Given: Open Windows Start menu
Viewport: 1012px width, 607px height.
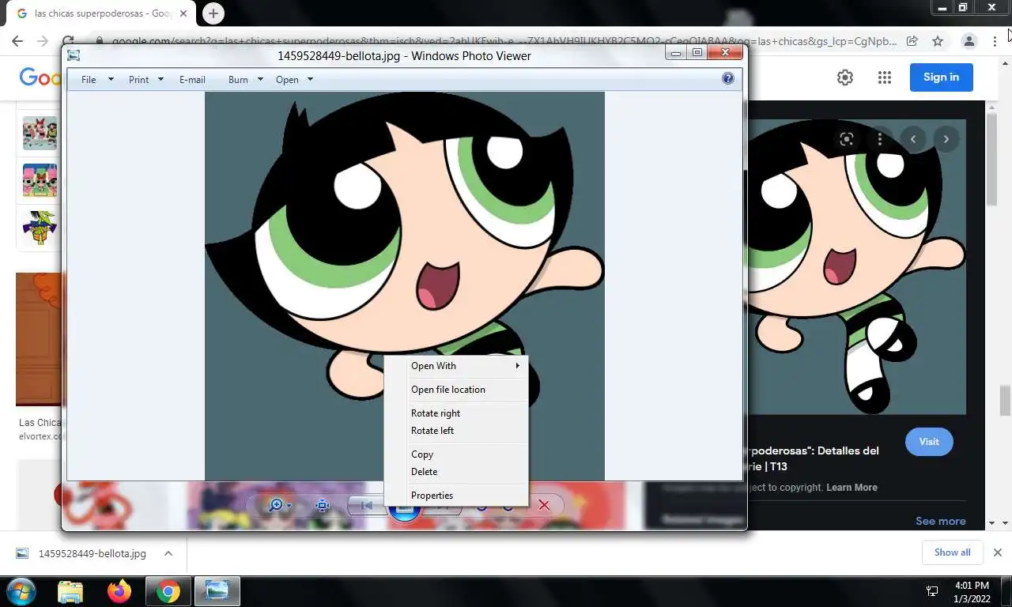Looking at the screenshot, I should (x=21, y=591).
